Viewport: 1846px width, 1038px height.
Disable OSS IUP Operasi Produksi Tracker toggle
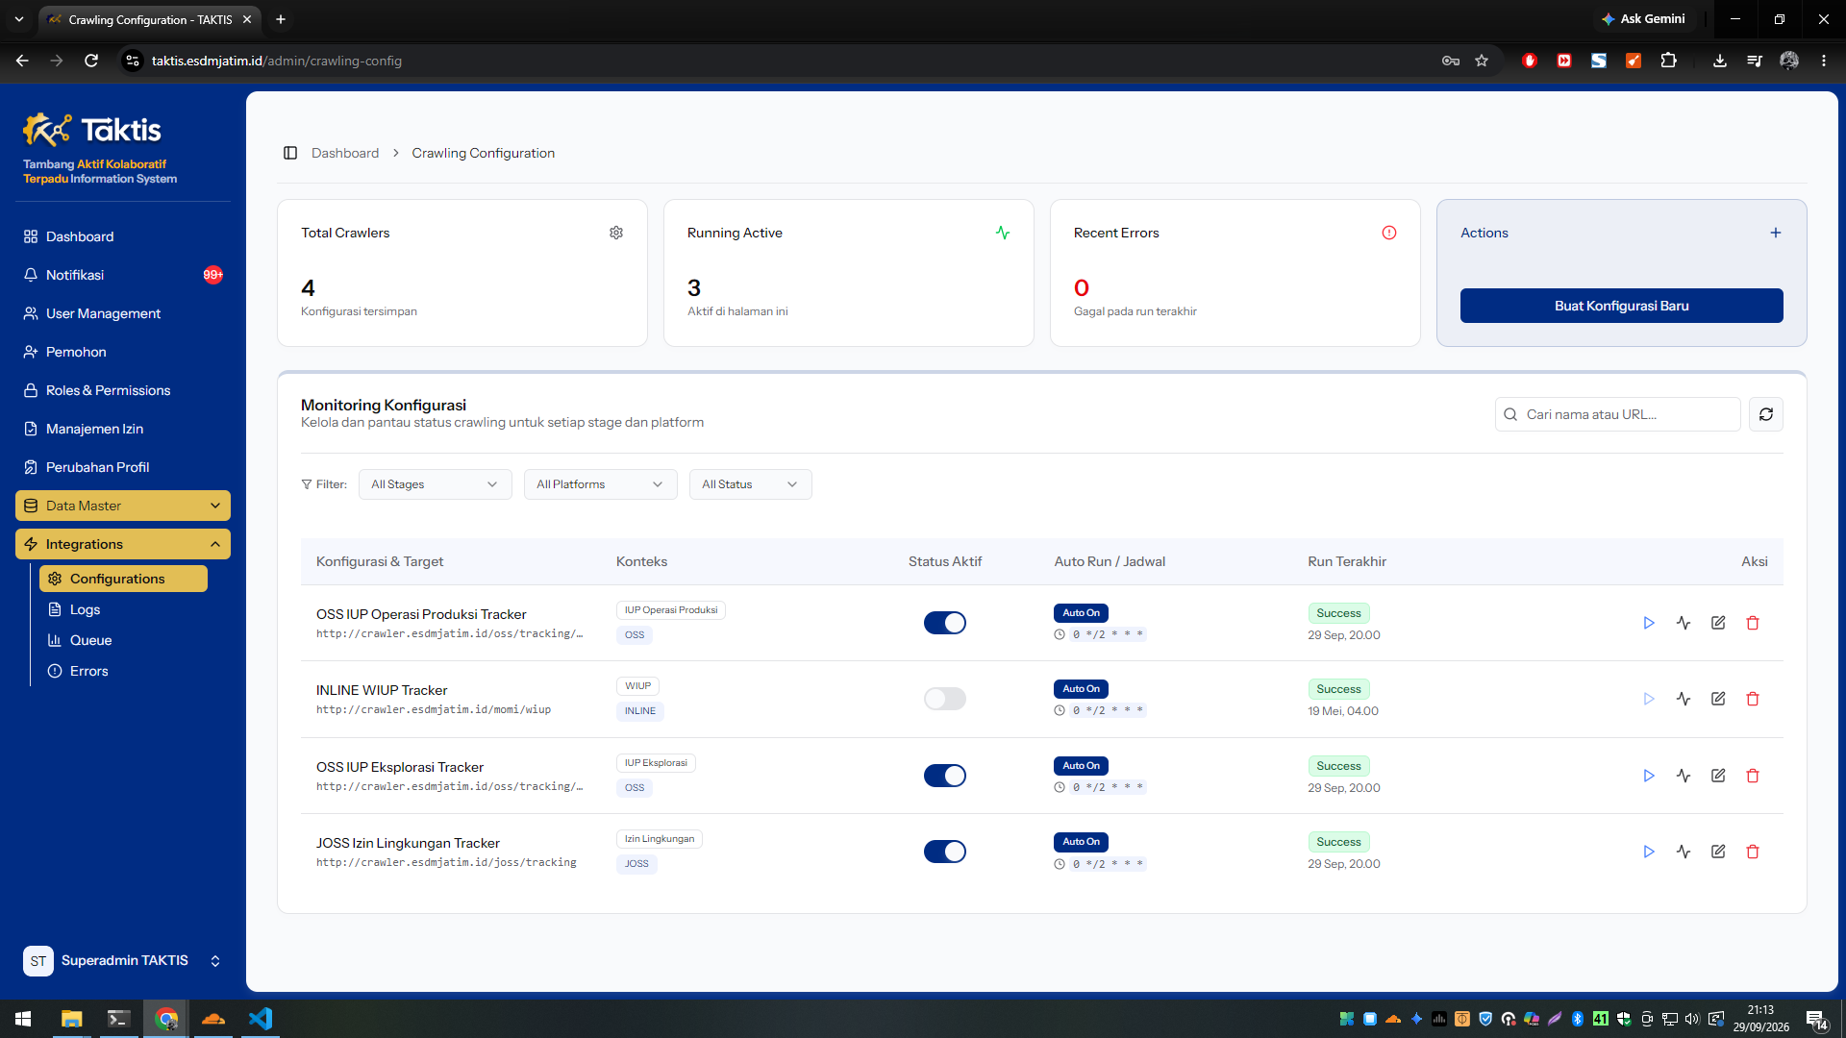point(945,623)
